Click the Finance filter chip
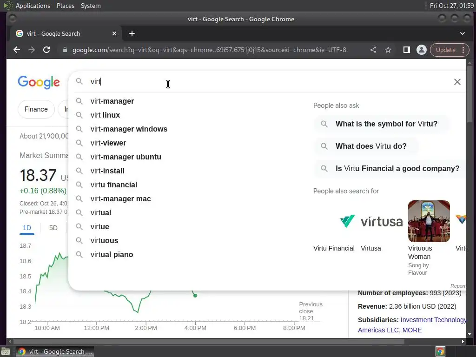Screen dimensions: 476x357 click(36, 109)
